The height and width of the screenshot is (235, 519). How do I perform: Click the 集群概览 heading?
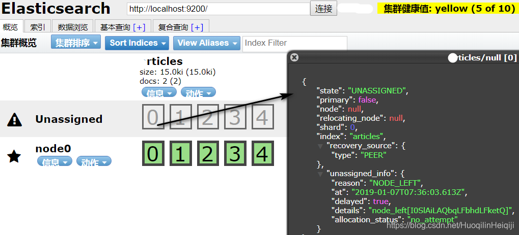coord(19,43)
